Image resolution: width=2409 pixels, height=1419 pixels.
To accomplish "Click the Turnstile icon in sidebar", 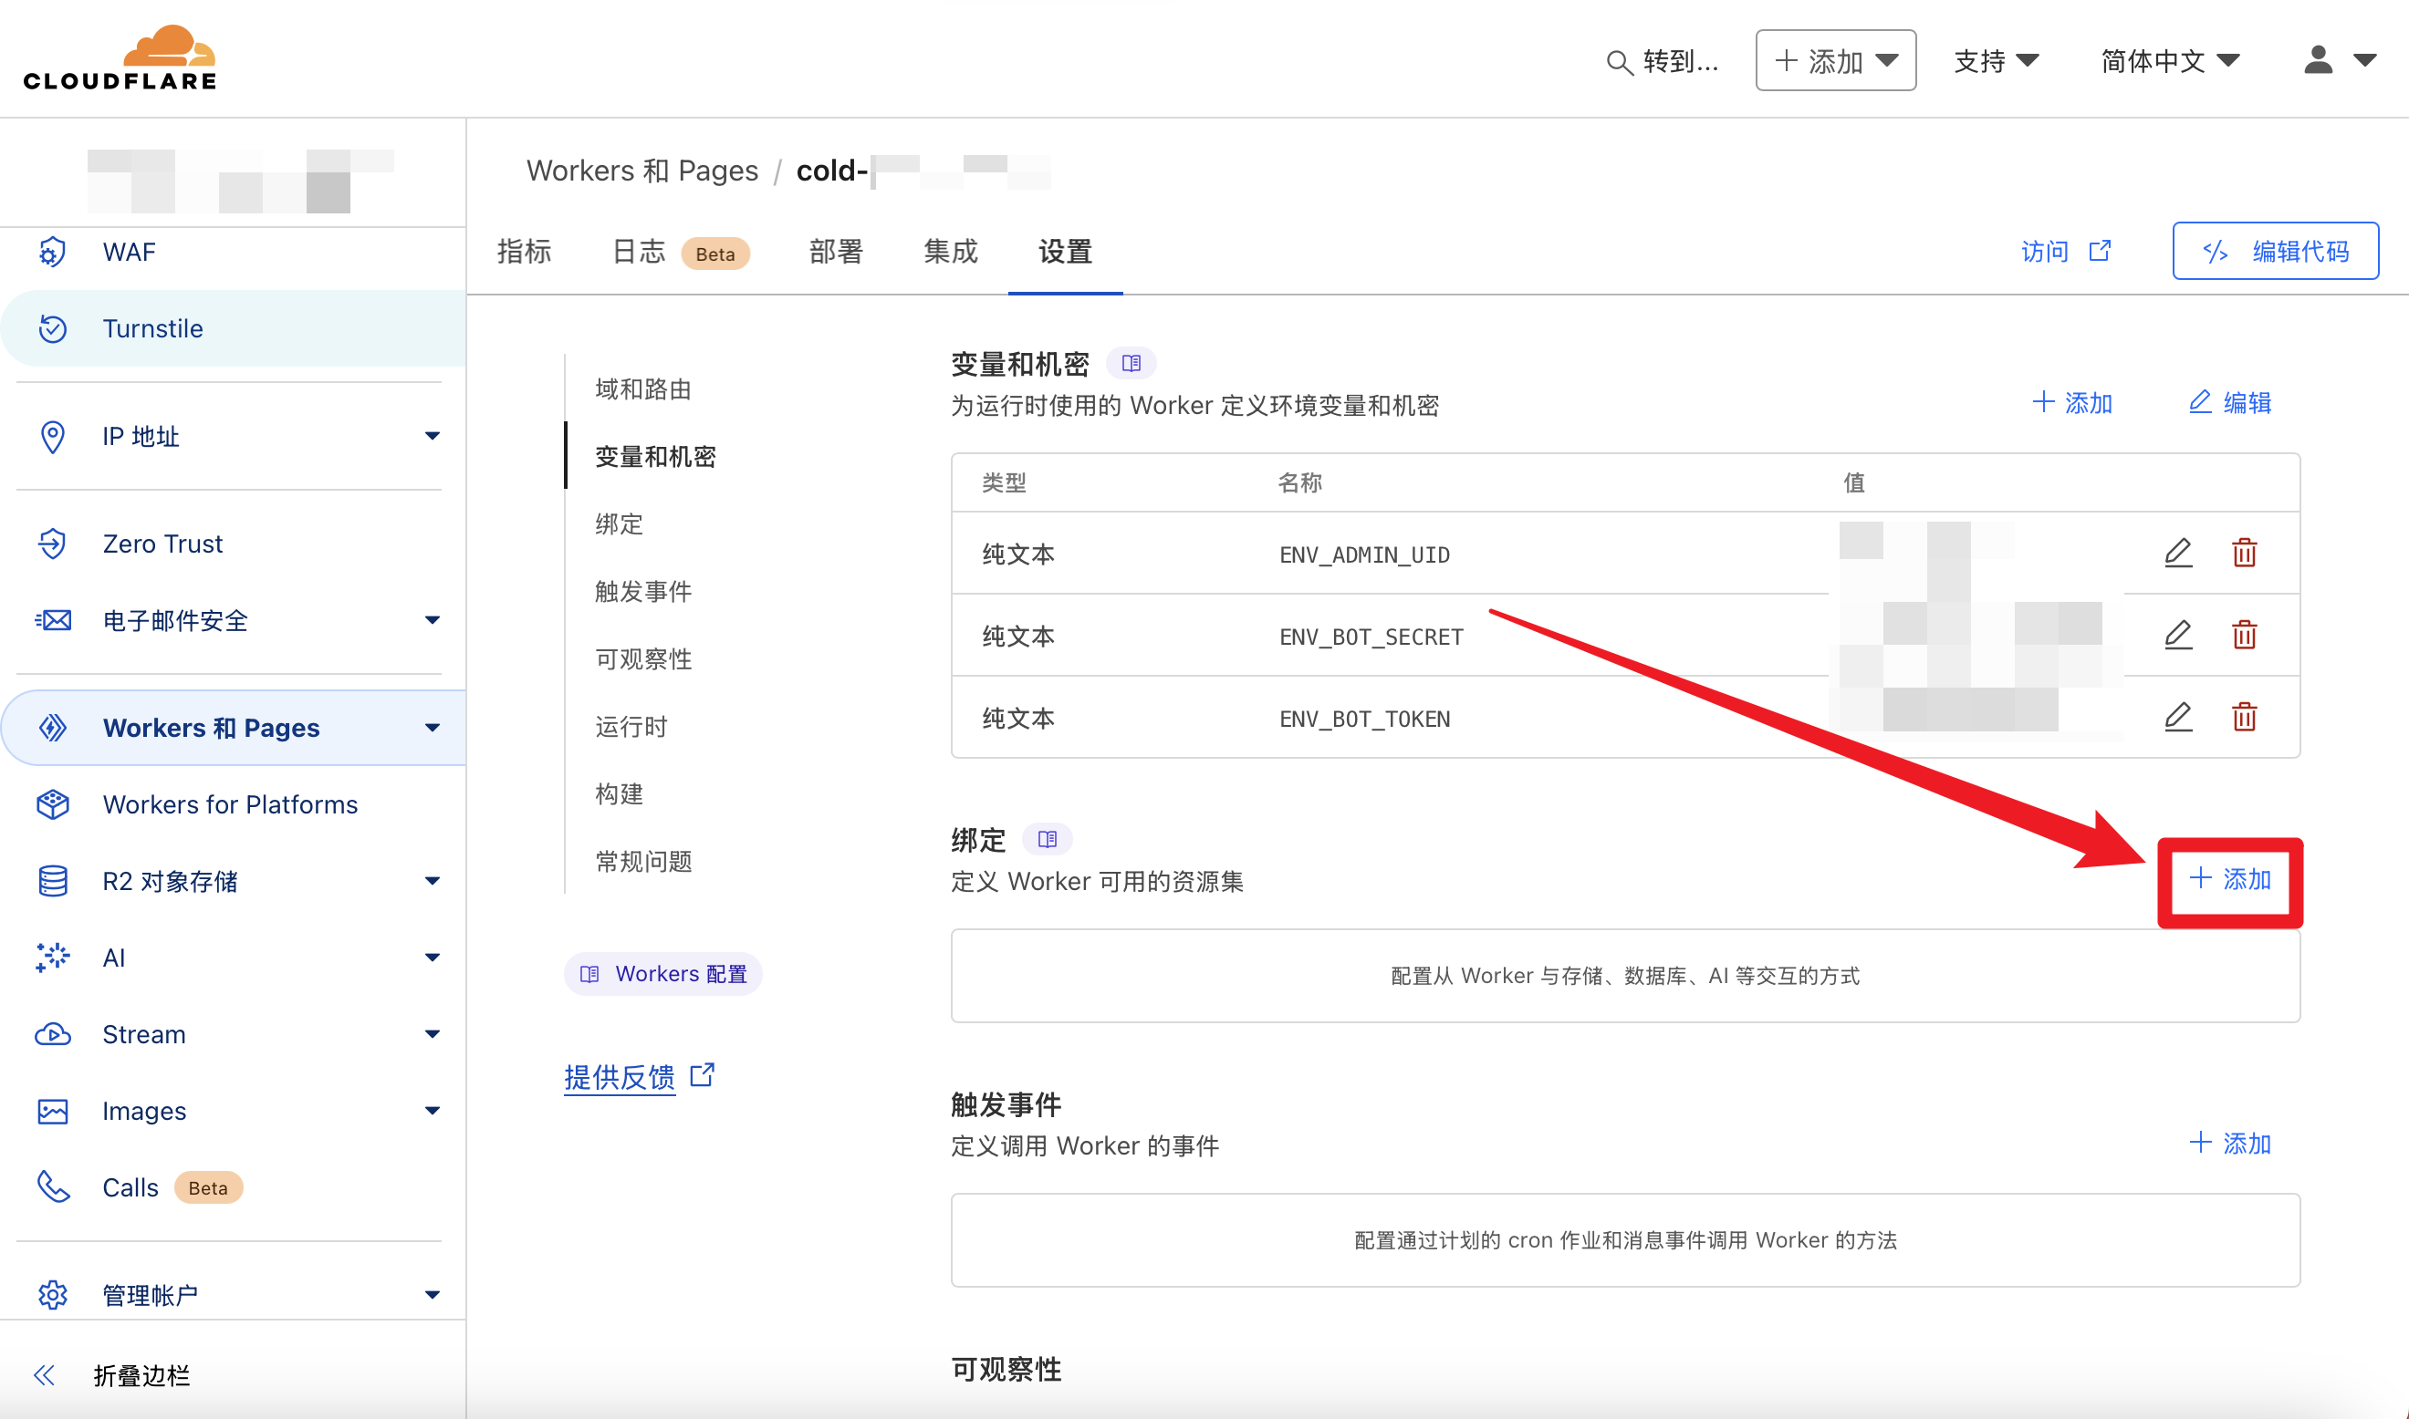I will click(49, 327).
